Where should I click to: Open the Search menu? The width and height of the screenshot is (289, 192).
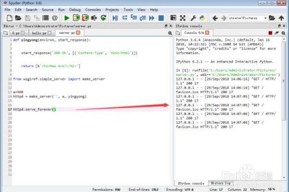31,10
